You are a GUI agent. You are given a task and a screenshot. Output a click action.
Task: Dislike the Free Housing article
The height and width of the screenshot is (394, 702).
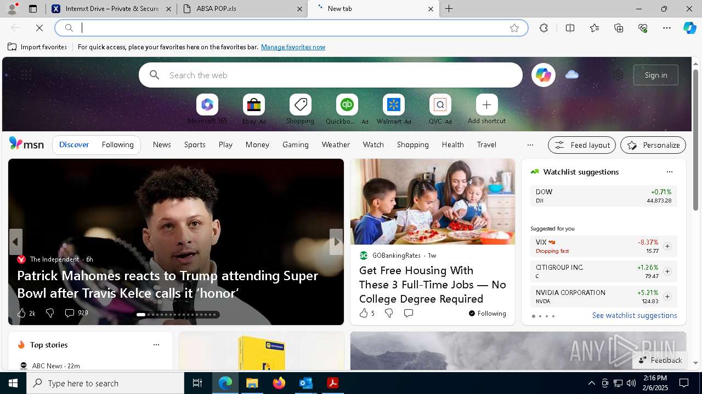click(389, 313)
